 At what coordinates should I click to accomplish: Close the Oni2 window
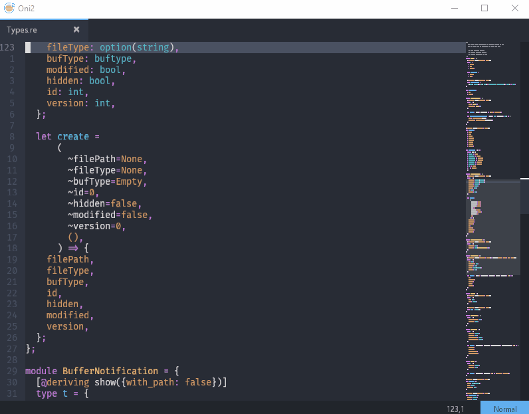click(515, 8)
